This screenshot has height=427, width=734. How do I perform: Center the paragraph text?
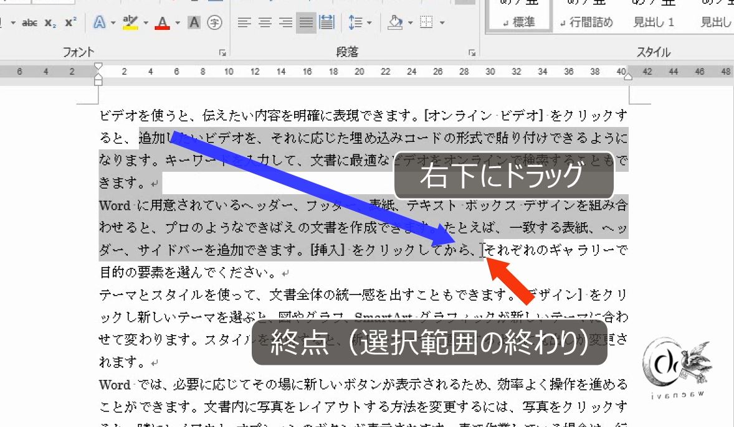point(265,22)
